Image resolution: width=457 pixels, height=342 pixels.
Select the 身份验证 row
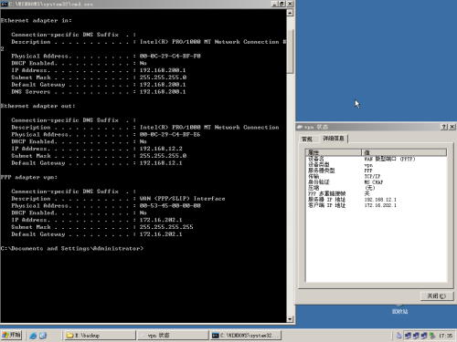(377, 182)
